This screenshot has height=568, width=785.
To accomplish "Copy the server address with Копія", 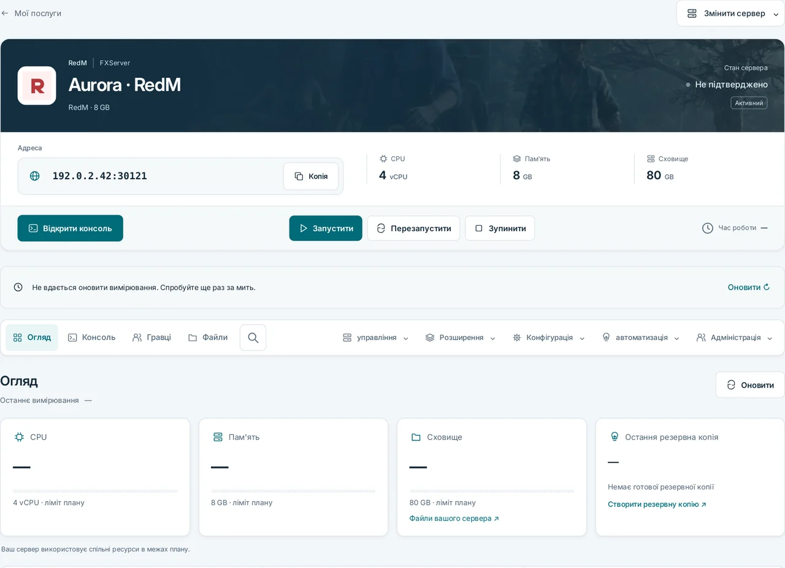I will [x=311, y=176].
